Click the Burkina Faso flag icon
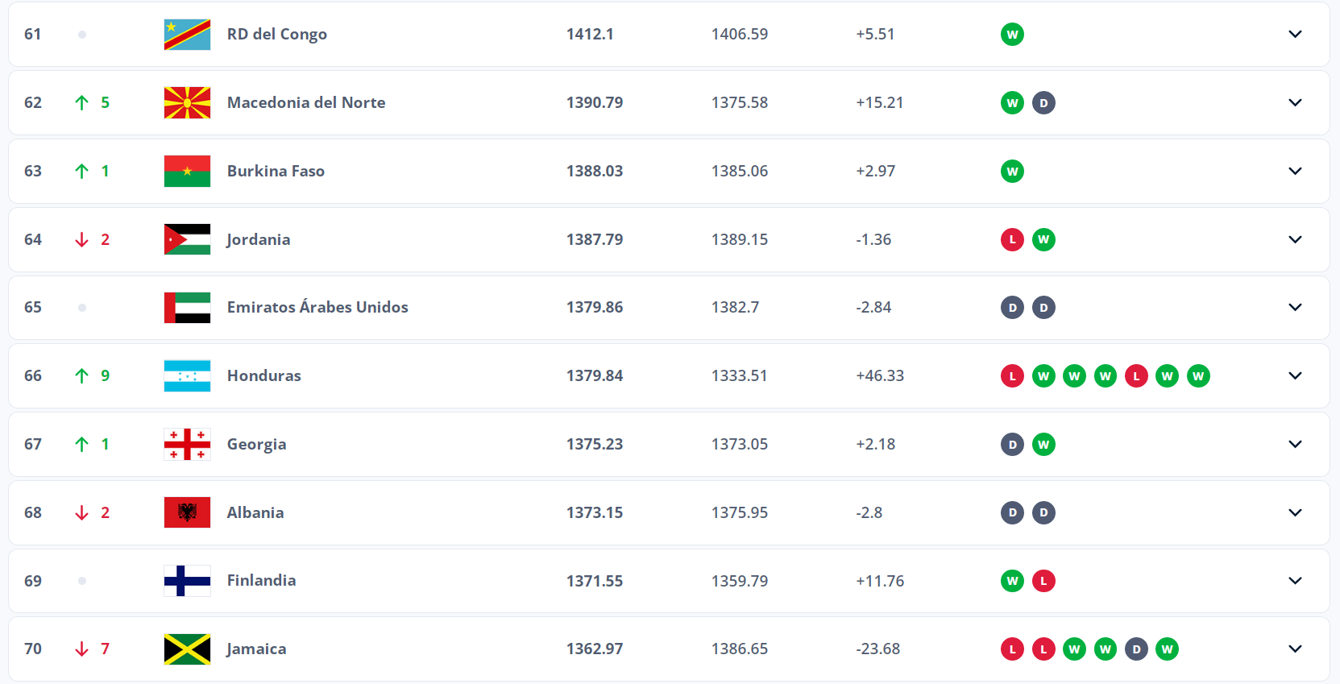1340x684 pixels. pyautogui.click(x=187, y=172)
